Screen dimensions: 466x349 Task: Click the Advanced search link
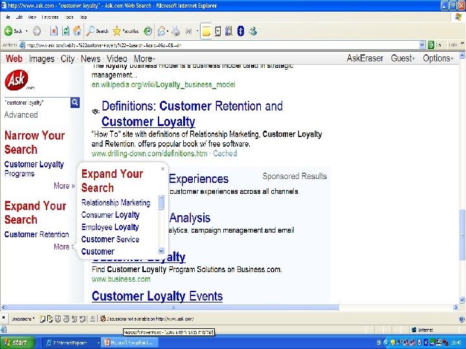(21, 114)
